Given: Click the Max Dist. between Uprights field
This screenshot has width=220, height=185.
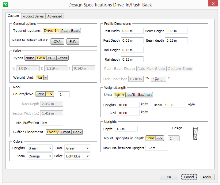Looking at the screenshot, I should [157, 148].
